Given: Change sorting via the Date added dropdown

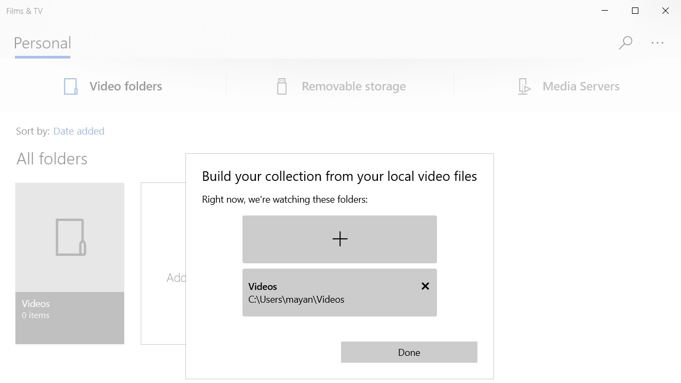Looking at the screenshot, I should (78, 131).
